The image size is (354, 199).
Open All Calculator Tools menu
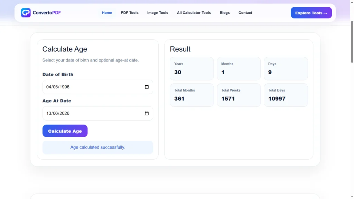[194, 13]
